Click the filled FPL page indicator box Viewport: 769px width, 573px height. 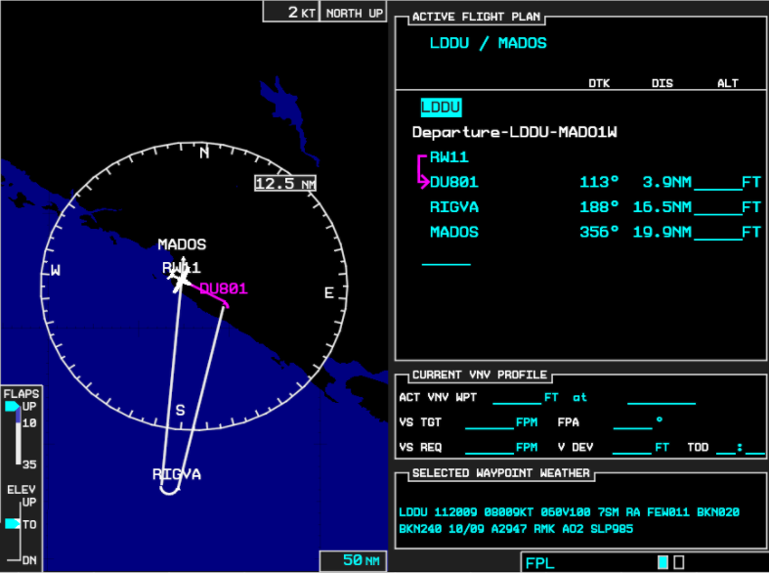pos(663,562)
